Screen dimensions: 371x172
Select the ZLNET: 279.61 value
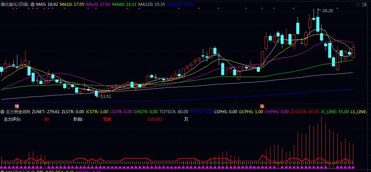(46, 111)
